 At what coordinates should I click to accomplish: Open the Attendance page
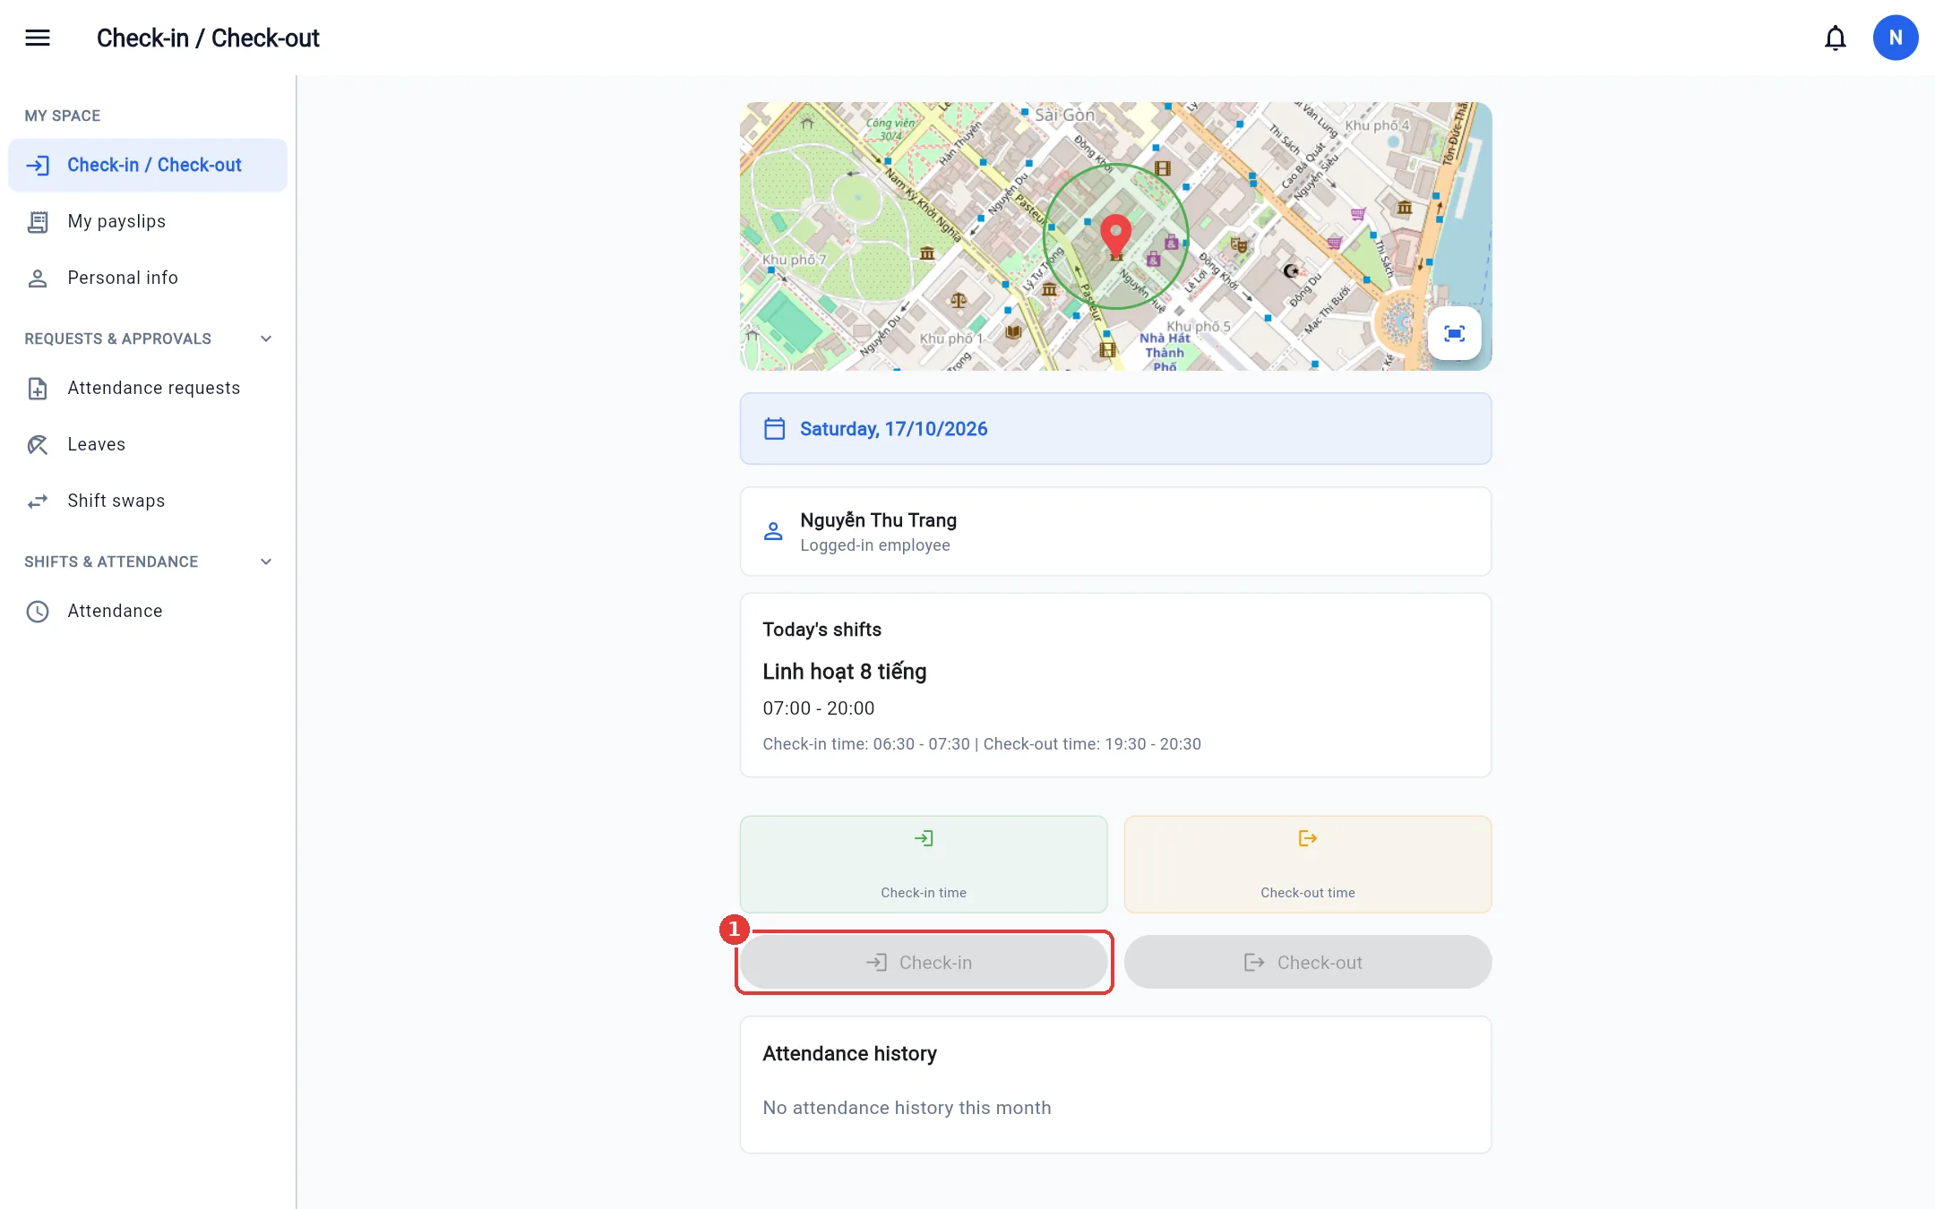coord(148,611)
